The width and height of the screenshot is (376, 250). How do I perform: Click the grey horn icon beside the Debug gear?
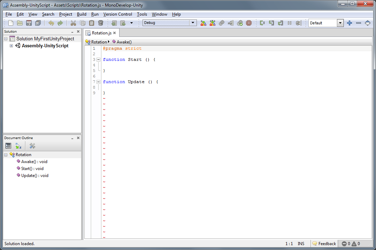[231, 23]
